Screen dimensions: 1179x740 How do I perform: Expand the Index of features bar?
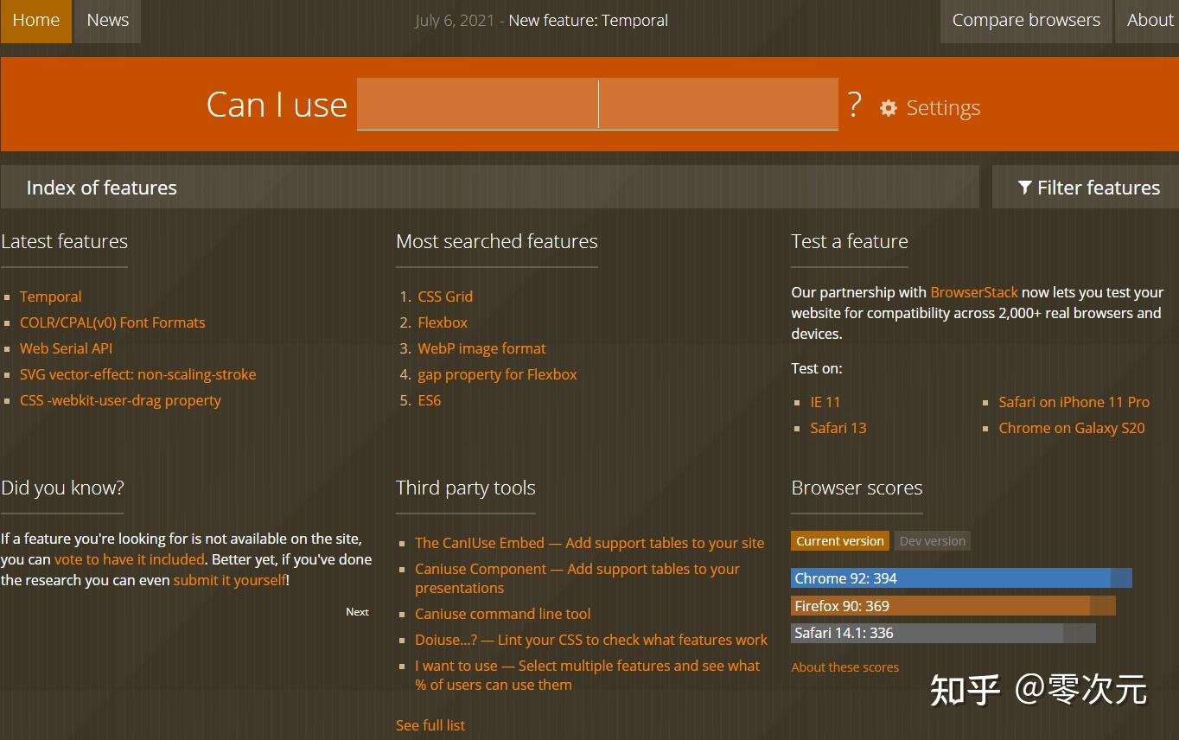(489, 188)
